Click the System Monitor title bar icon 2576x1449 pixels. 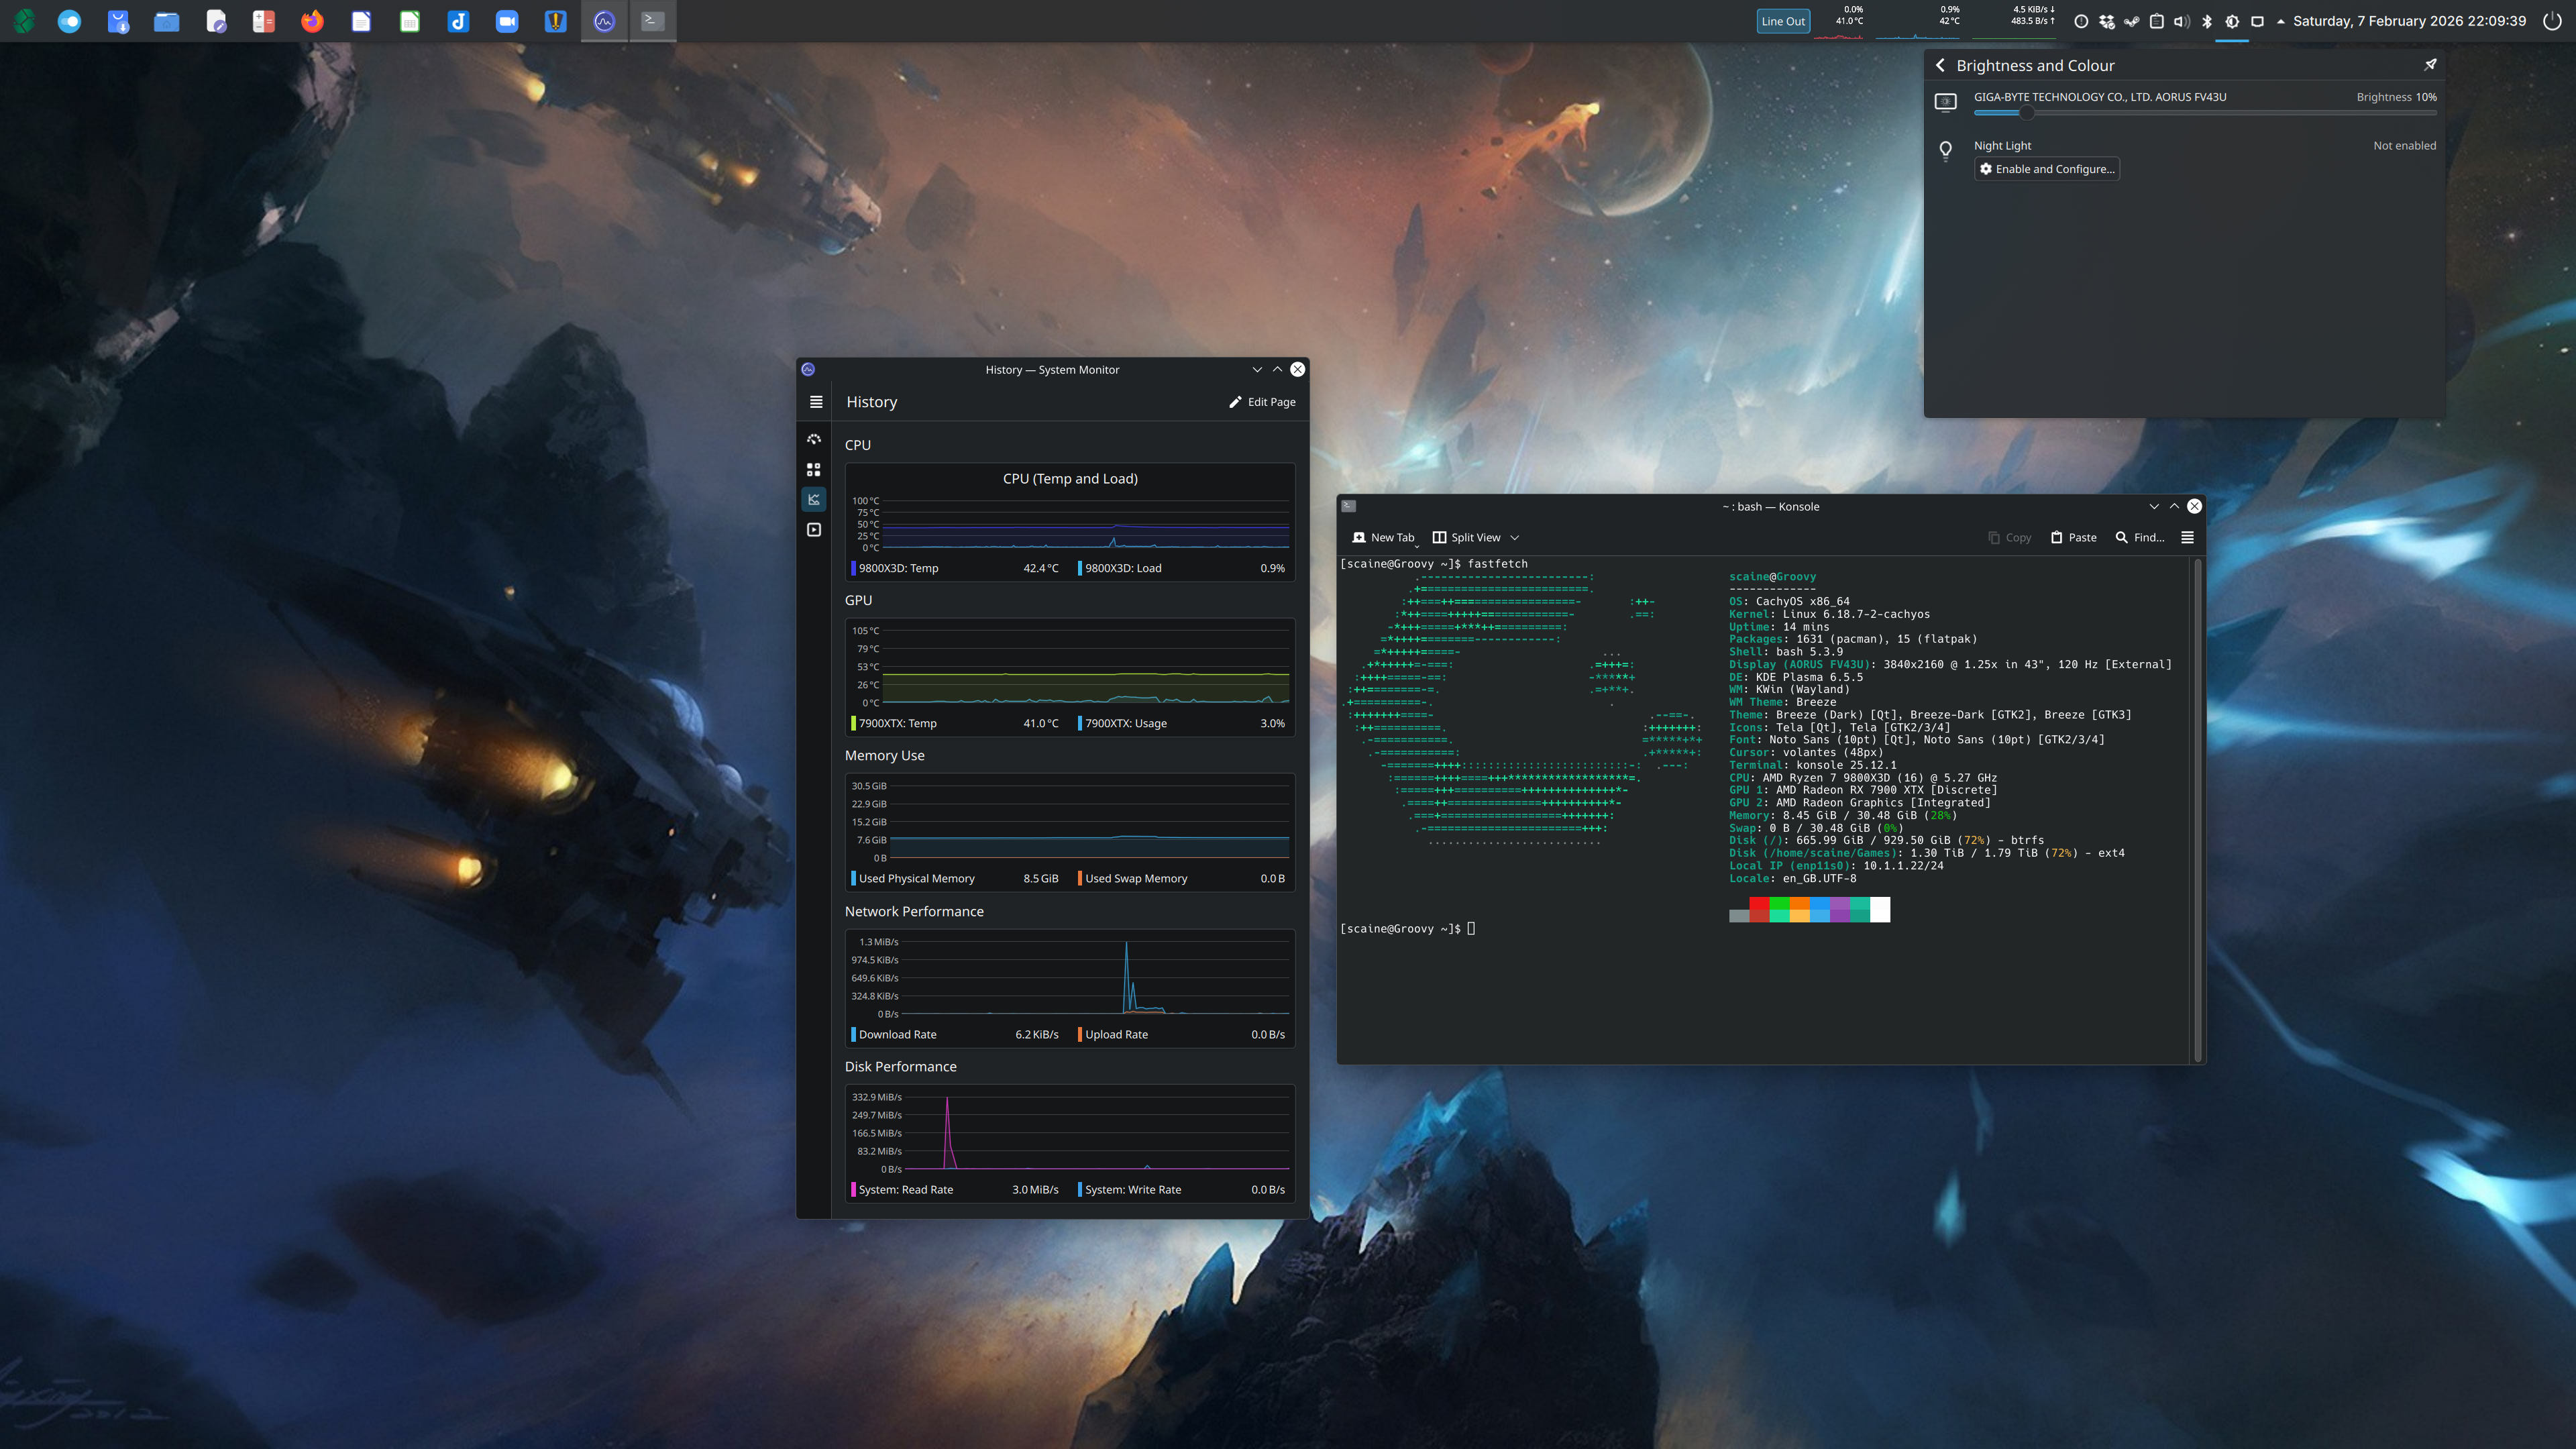coord(808,370)
